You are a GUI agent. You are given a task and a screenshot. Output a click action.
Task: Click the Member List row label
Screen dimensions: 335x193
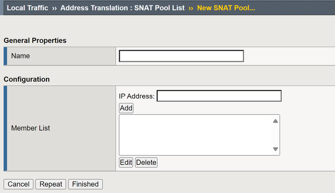click(x=30, y=128)
